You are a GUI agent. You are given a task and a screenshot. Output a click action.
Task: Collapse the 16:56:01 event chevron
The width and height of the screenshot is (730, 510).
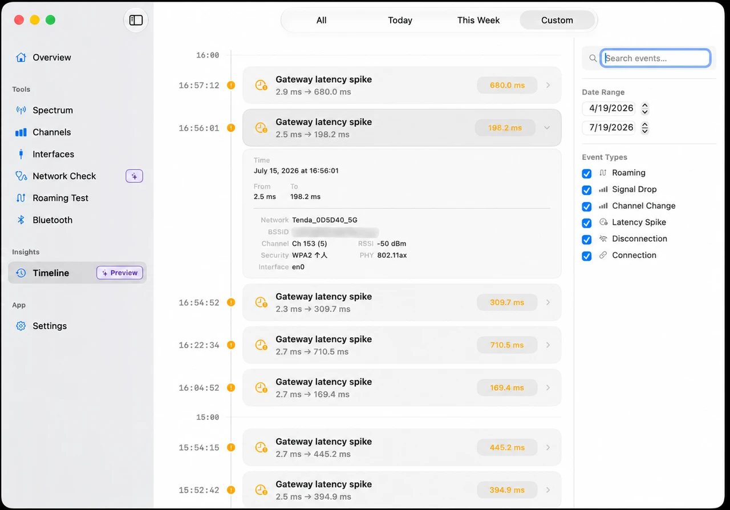(x=547, y=128)
